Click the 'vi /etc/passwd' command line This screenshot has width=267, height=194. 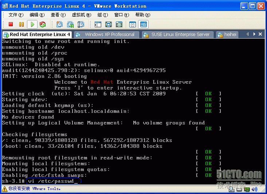pos(53,181)
